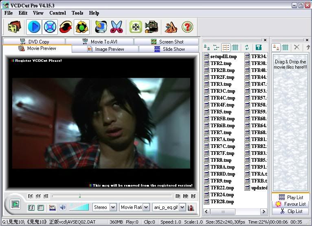Click the double-arrow fast forward control
This screenshot has height=226, width=312.
[x=186, y=196]
